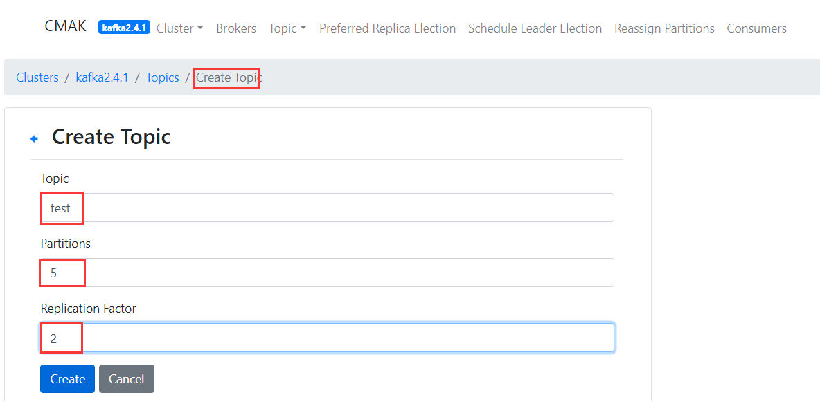
Task: Focus the Topic name input field
Action: 327,208
